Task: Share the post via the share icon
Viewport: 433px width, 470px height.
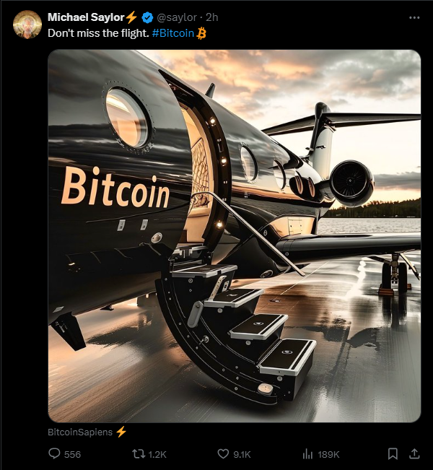Action: (x=414, y=454)
